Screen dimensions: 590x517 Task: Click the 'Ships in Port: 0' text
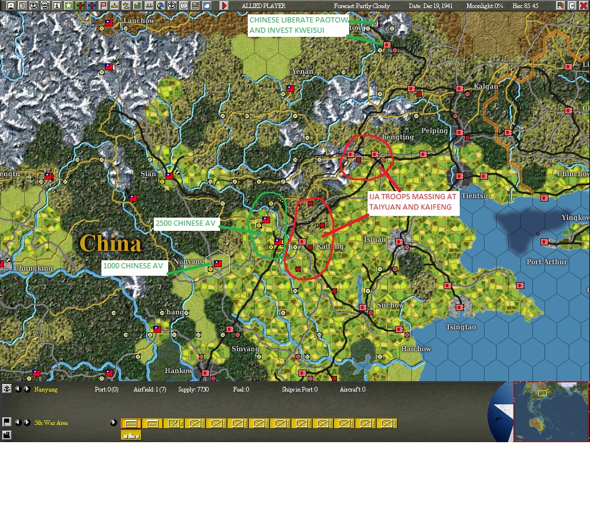300,389
